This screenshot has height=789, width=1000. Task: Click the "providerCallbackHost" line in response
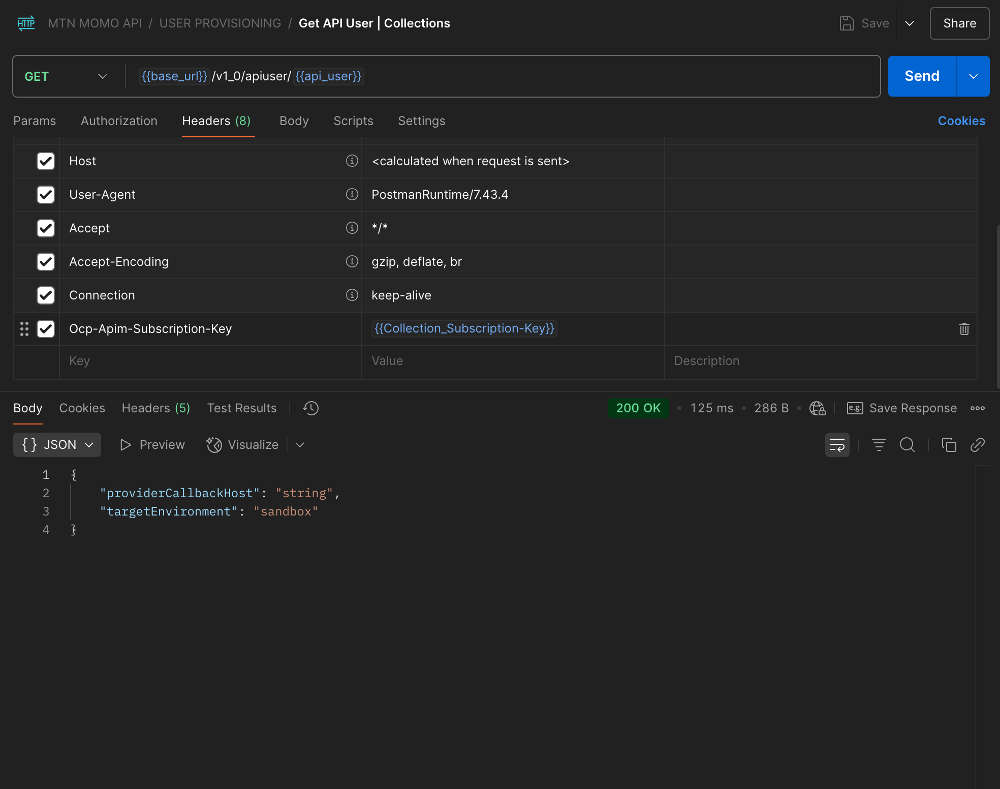tap(220, 493)
